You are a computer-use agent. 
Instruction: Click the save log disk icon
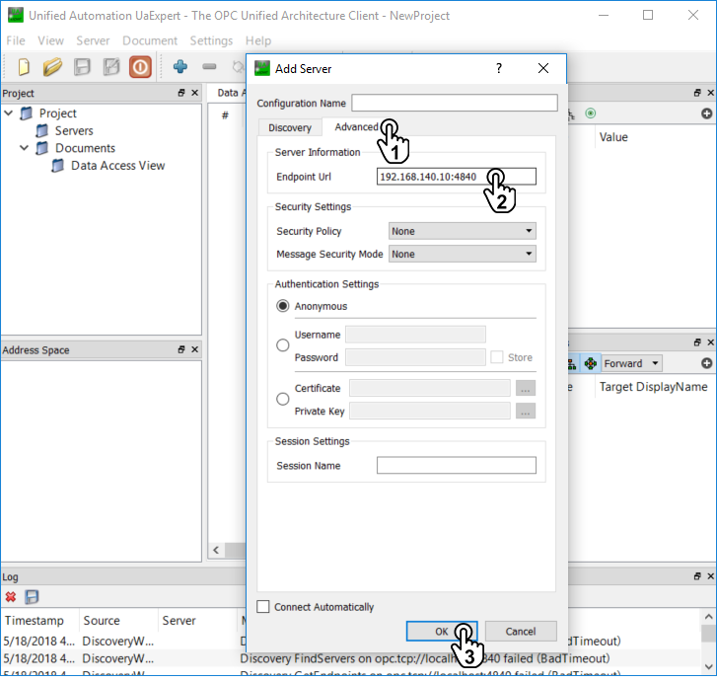click(32, 597)
